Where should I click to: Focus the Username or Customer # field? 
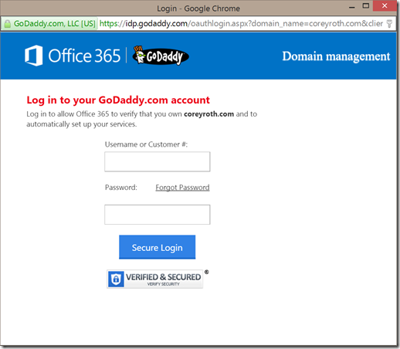tap(158, 161)
